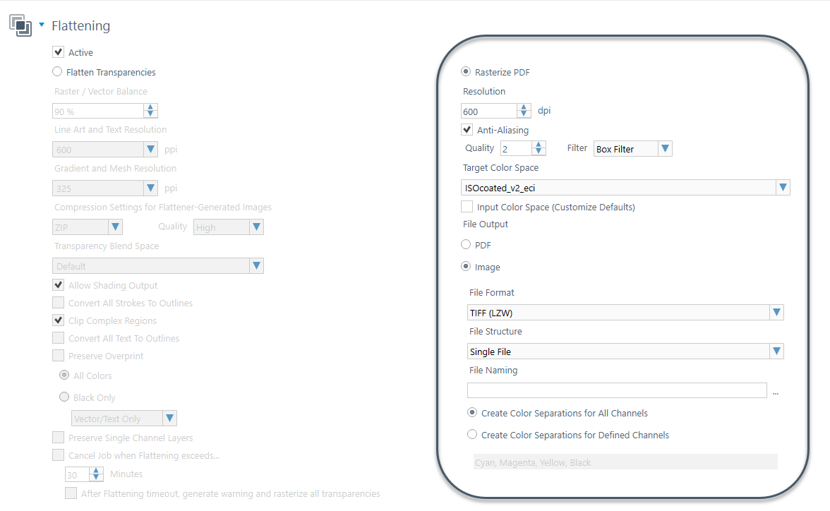
Task: Toggle the Anti-Aliasing checkbox
Action: coord(467,129)
